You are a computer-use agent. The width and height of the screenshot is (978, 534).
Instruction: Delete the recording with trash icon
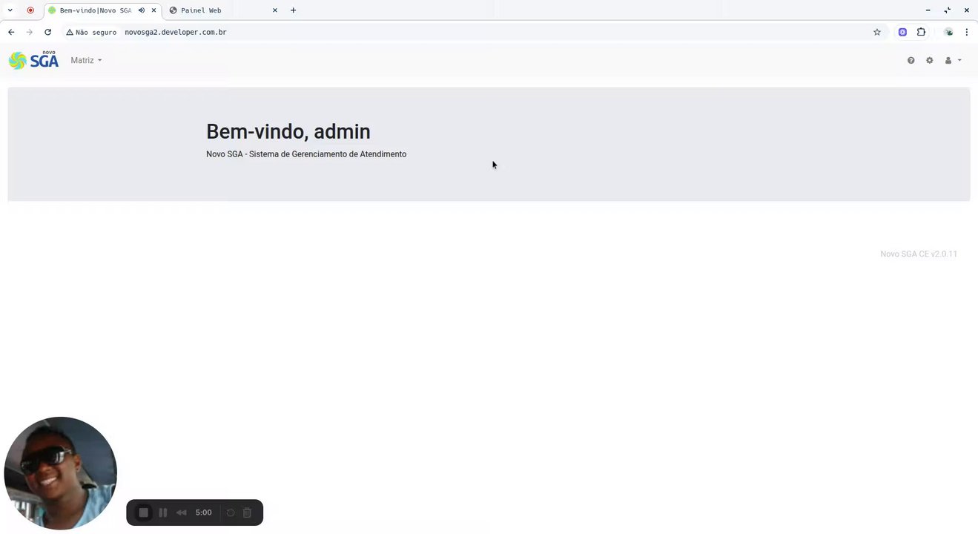point(248,512)
